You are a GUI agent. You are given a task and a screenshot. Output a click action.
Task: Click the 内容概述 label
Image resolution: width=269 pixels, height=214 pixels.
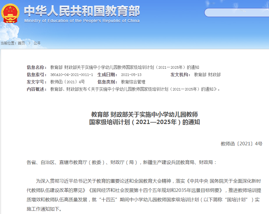point(37,89)
